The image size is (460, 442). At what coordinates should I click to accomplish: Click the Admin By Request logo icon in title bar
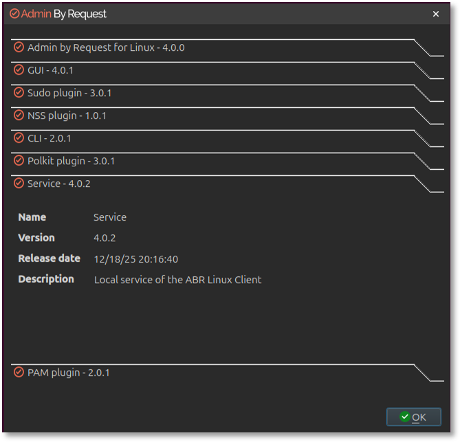coord(14,14)
